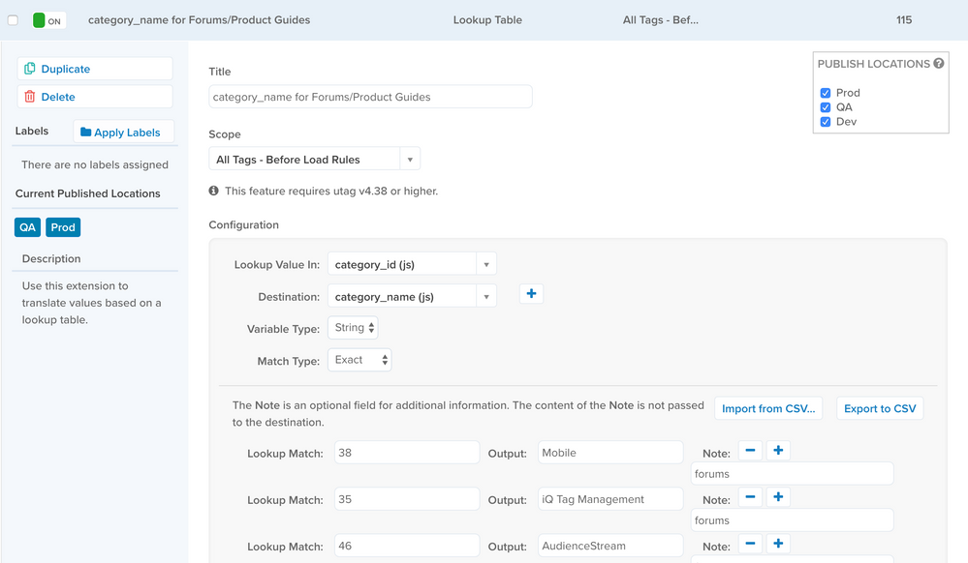Click plus icon next to Destination dropdown

coord(531,294)
